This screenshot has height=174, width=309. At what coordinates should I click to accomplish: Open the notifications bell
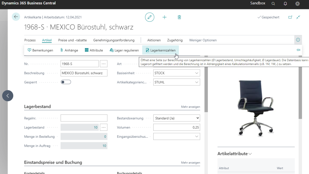285,4
